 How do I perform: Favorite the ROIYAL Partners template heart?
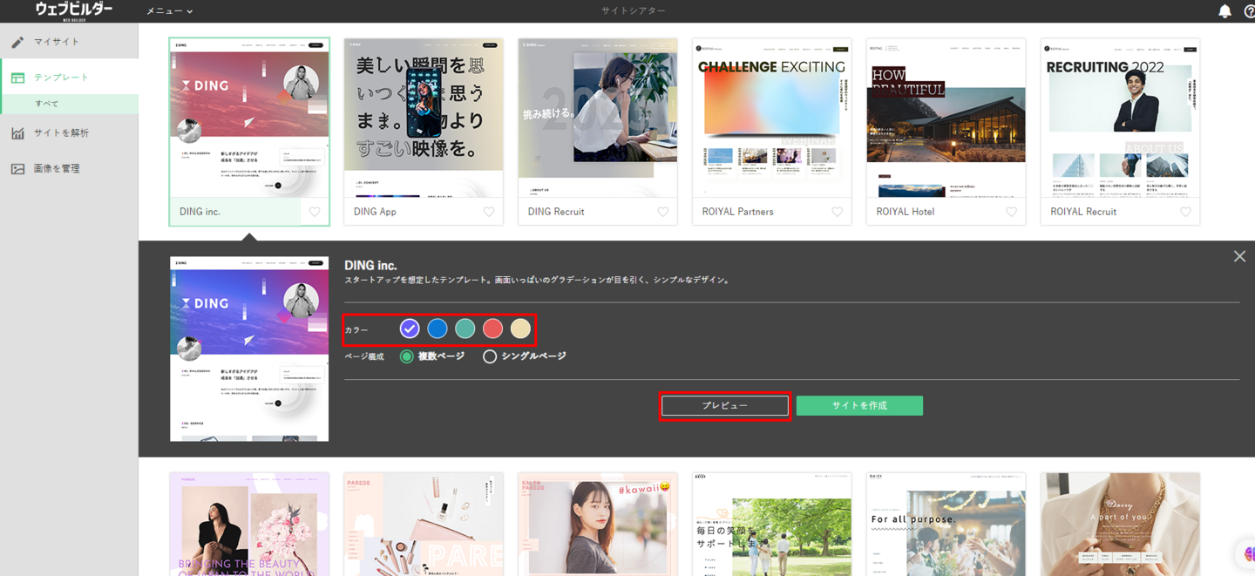click(838, 212)
